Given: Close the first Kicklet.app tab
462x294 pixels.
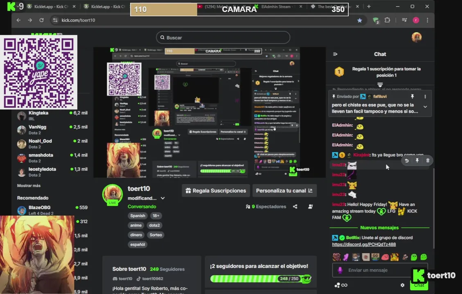Looking at the screenshot, I should pyautogui.click(x=74, y=7).
